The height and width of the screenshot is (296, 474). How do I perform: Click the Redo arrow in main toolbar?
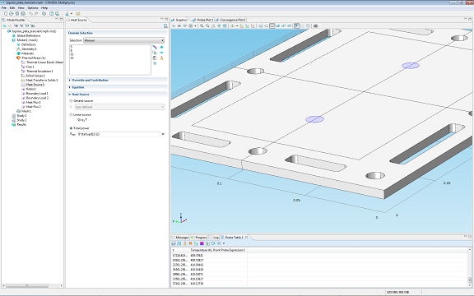coord(36,14)
